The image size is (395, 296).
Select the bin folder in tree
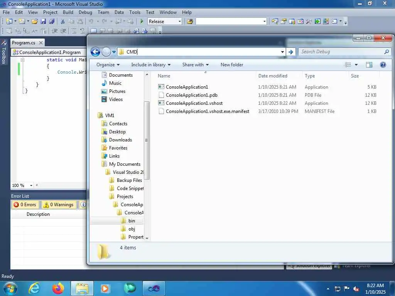tap(132, 221)
